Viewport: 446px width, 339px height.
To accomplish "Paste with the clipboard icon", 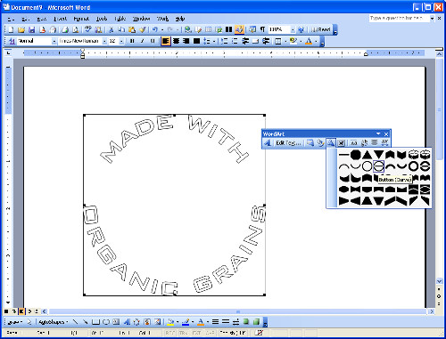I will [132, 29].
